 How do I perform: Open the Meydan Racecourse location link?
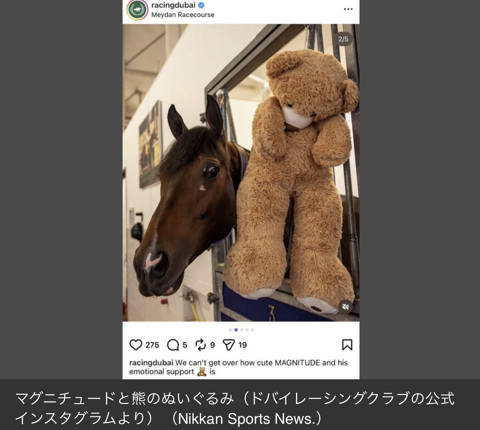[183, 15]
